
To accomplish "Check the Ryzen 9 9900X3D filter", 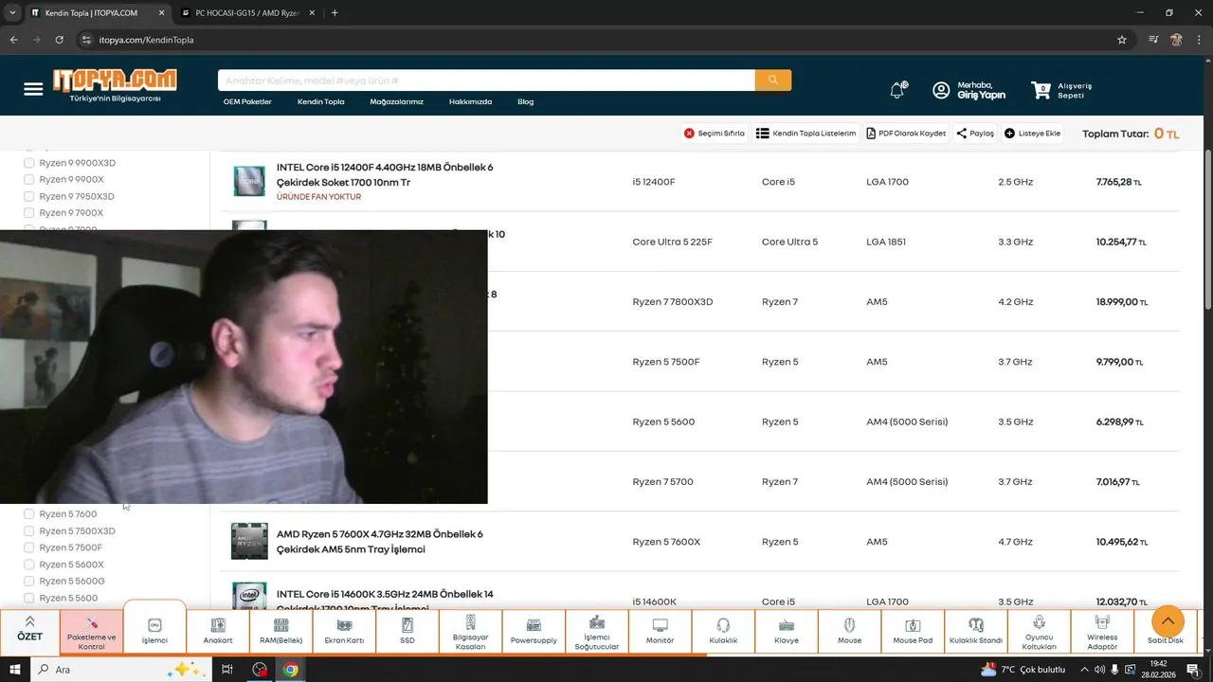I will (x=29, y=163).
